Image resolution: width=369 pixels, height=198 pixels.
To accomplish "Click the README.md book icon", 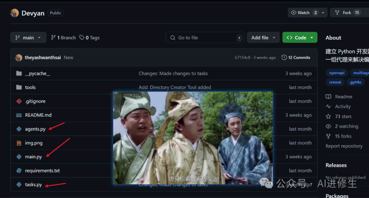I will [x=19, y=115].
